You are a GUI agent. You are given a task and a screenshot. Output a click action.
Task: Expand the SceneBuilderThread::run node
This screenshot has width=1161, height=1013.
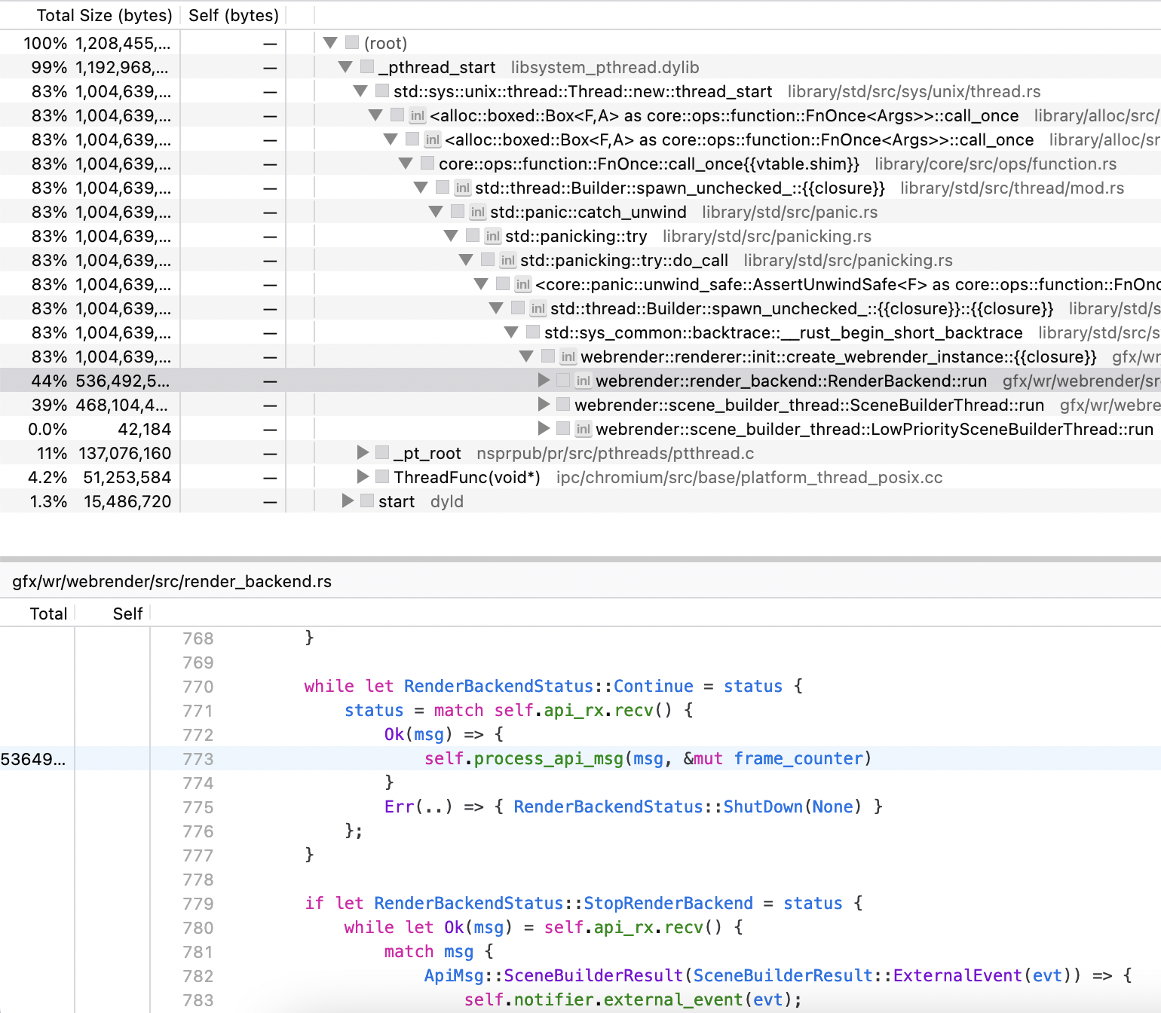click(544, 405)
